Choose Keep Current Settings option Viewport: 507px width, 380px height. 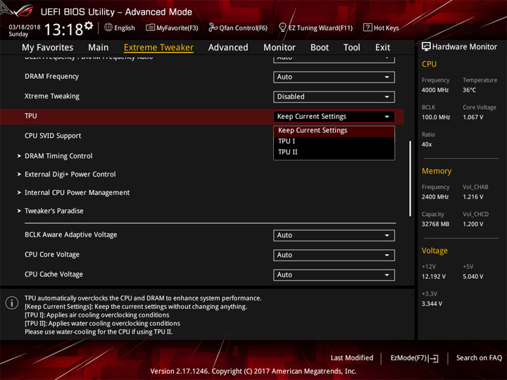click(334, 131)
